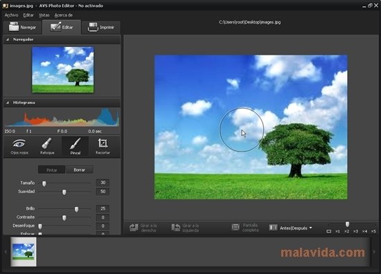The height and width of the screenshot is (274, 381).
Task: Click the Suavidad value field showing 50
Action: click(x=103, y=192)
